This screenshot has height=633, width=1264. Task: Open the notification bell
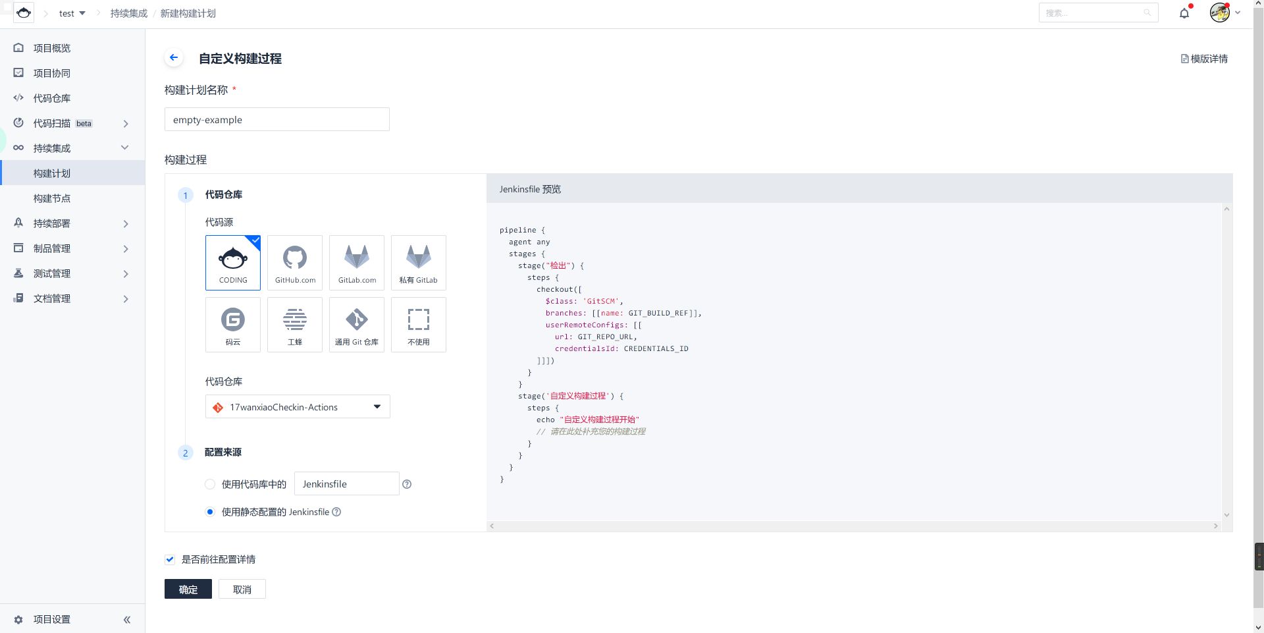click(1184, 13)
